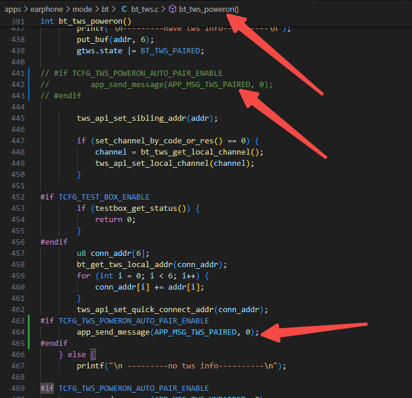Click 'set_channel_by_code_or_res' on line 447

(155, 141)
